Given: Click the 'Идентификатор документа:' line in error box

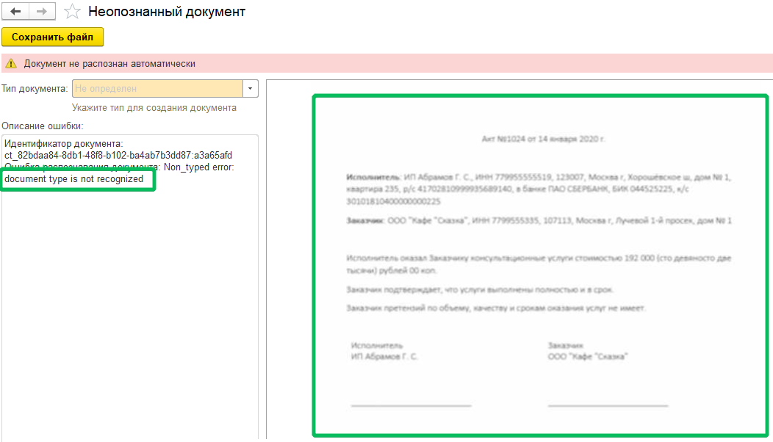Looking at the screenshot, I should (64, 144).
